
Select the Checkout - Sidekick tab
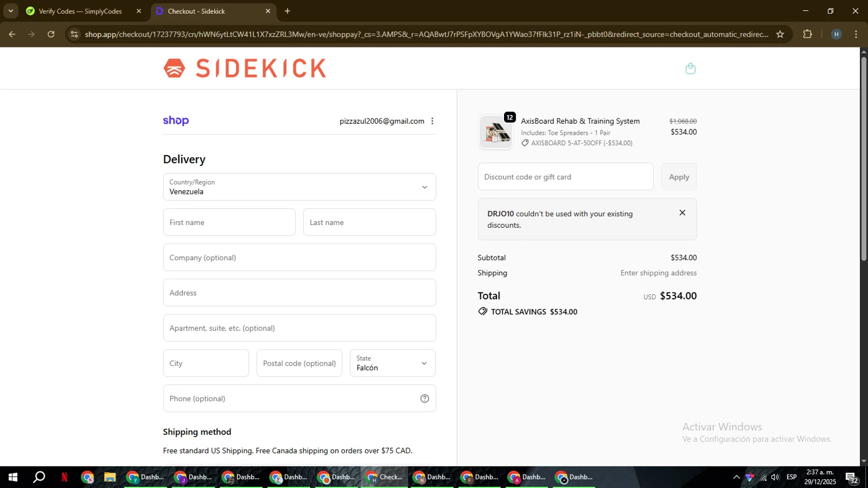click(x=196, y=11)
